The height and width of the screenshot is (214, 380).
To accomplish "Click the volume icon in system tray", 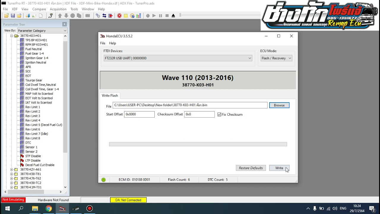I will pos(335,208).
